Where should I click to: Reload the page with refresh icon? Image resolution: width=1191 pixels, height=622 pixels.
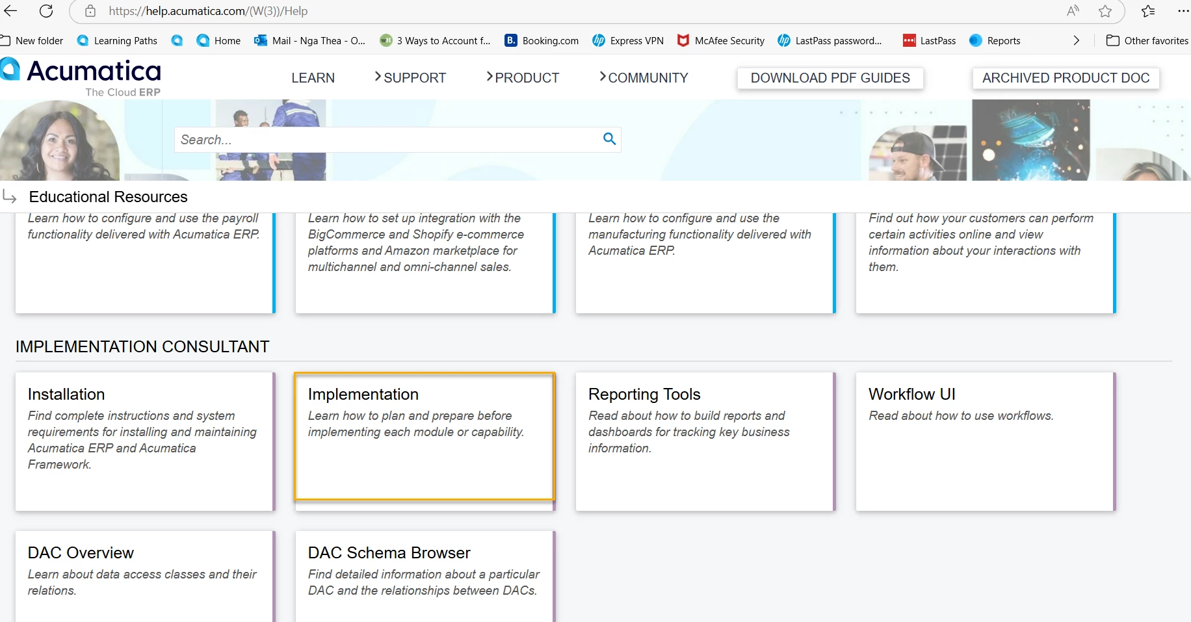point(46,11)
